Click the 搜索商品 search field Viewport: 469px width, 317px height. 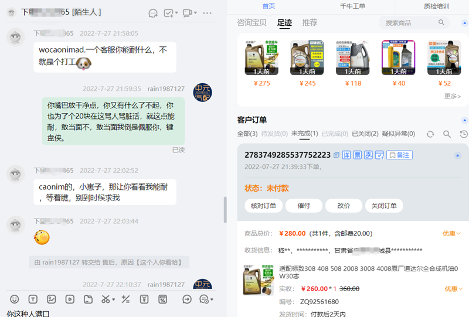click(x=410, y=23)
